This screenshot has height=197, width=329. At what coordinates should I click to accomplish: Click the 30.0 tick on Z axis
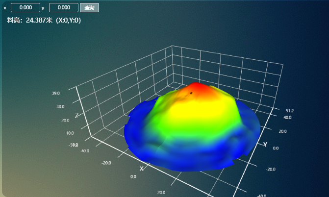[60, 106]
